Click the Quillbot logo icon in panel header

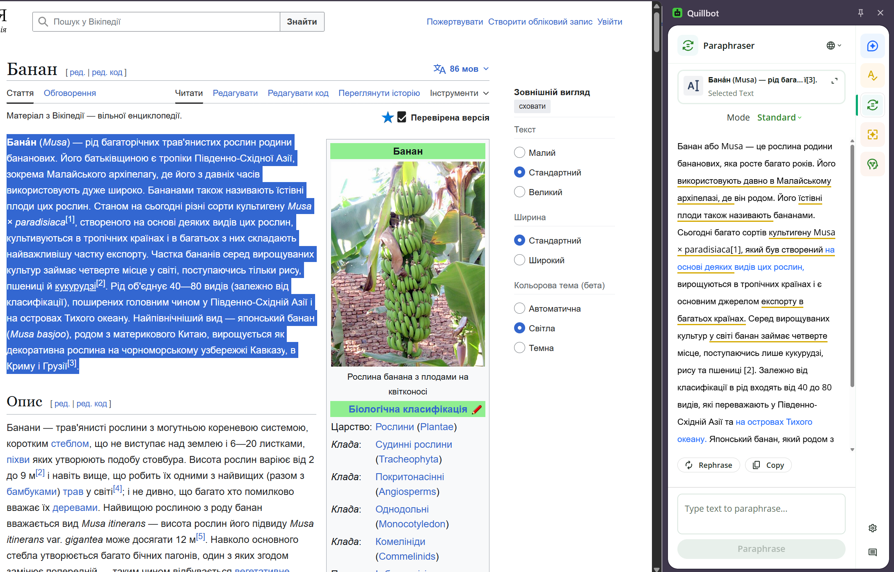(x=677, y=13)
